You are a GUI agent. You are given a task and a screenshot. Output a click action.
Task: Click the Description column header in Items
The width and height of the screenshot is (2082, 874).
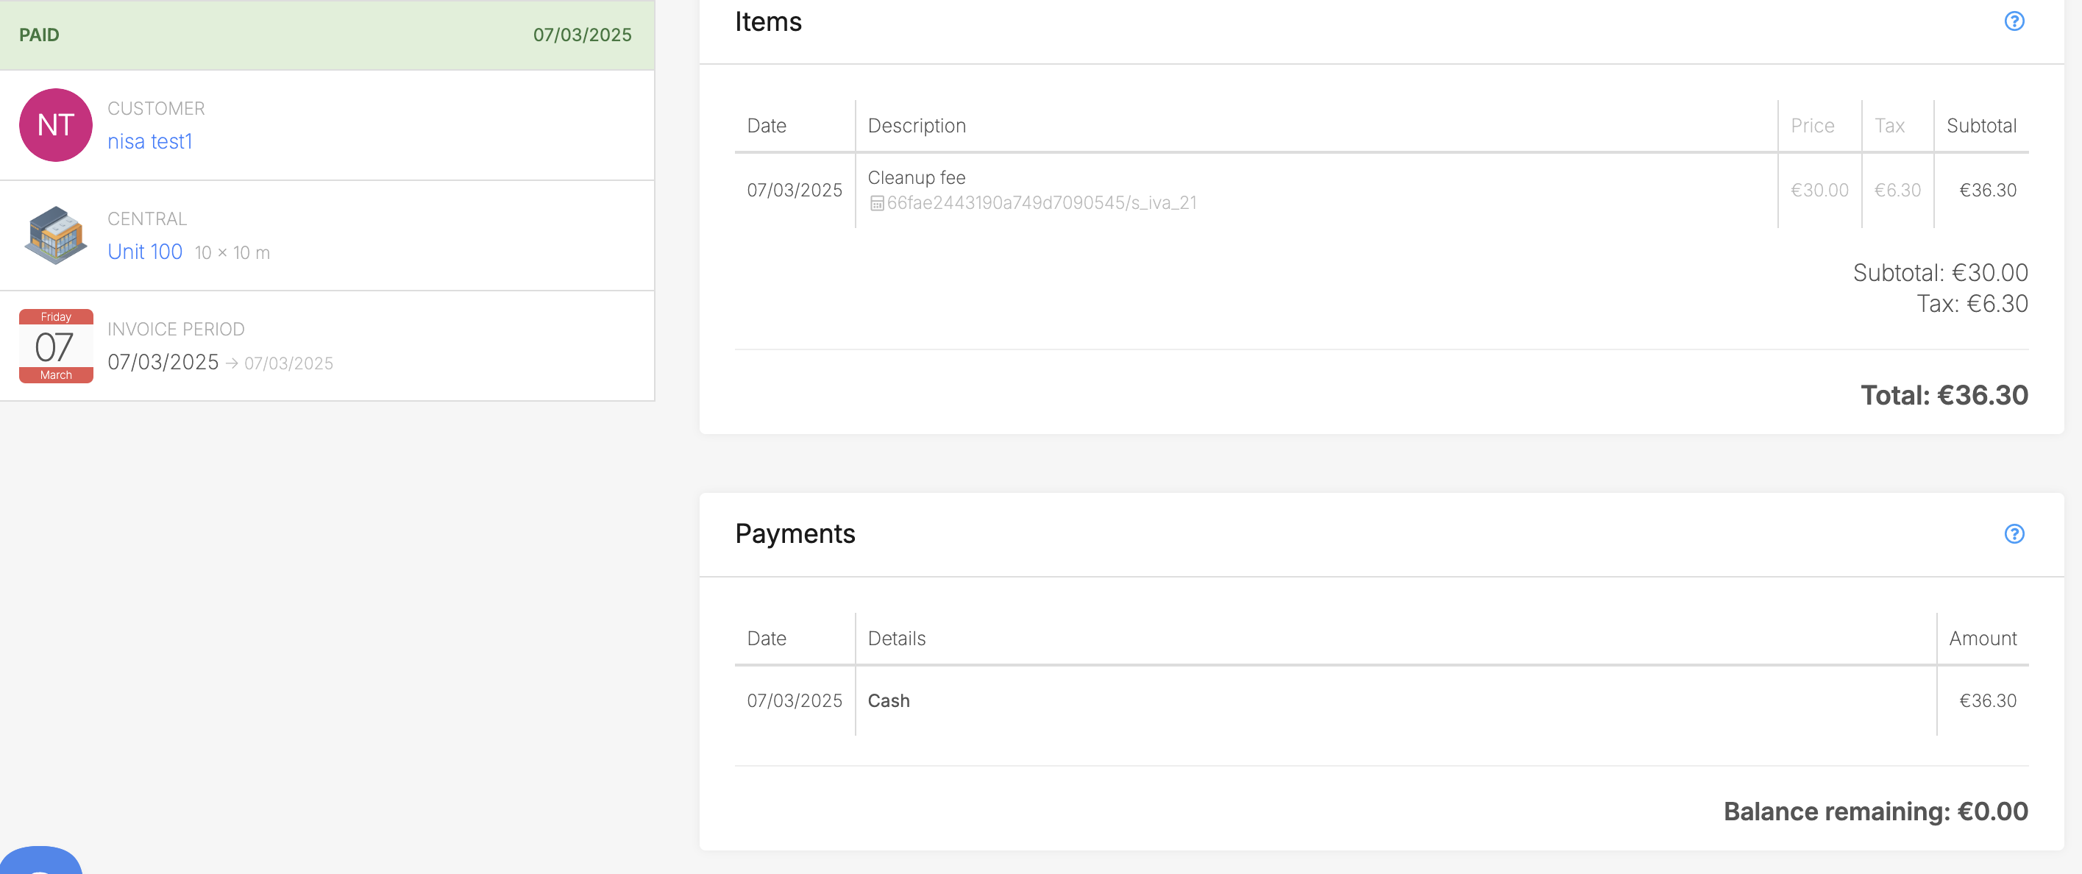pyautogui.click(x=916, y=126)
